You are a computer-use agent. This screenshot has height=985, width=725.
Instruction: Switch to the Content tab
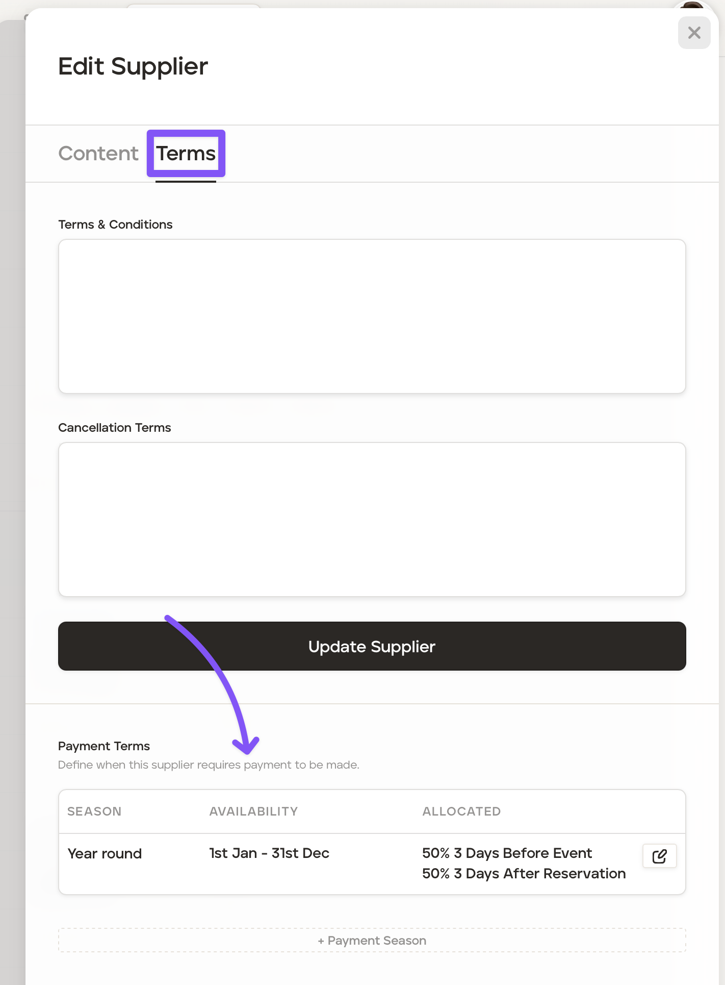[x=98, y=154]
